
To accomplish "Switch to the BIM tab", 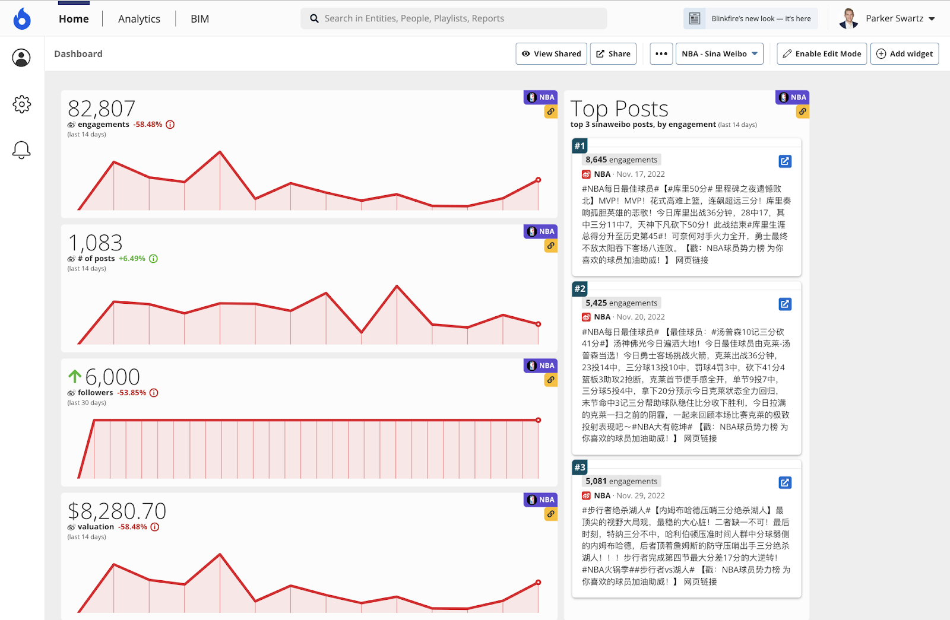I will coord(199,19).
